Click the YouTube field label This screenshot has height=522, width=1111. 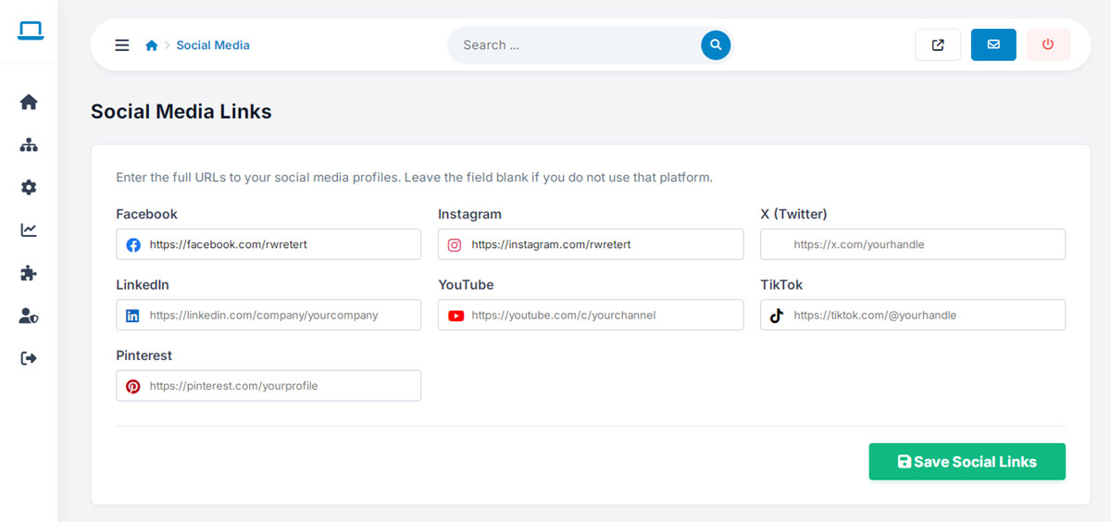point(466,285)
